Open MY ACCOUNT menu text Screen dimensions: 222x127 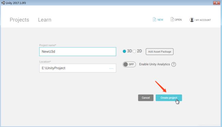[x=203, y=20]
